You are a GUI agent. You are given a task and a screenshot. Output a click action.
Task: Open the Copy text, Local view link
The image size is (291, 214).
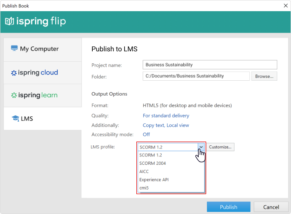[x=166, y=125]
